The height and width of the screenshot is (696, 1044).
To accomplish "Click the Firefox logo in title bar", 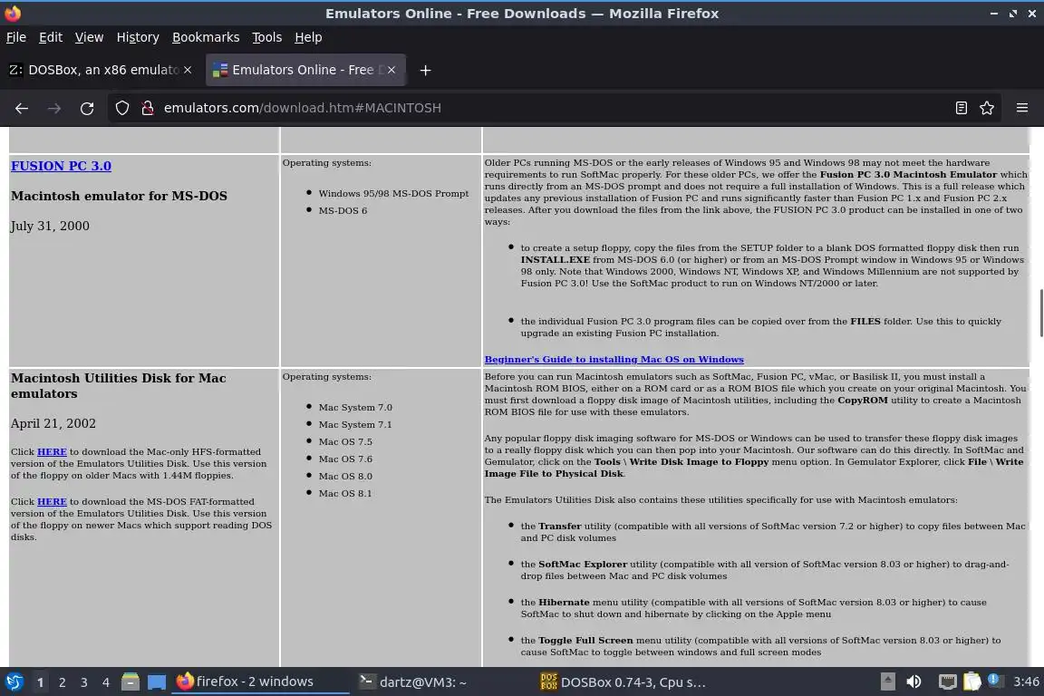I will point(13,14).
